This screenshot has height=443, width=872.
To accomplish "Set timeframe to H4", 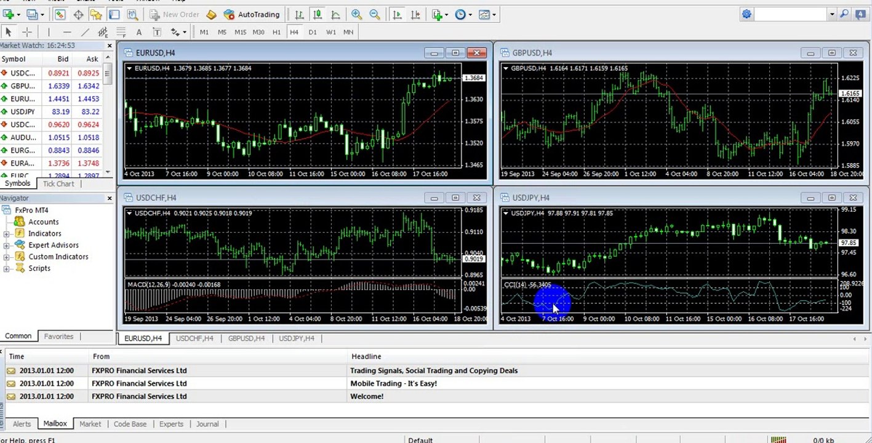I will coord(294,32).
